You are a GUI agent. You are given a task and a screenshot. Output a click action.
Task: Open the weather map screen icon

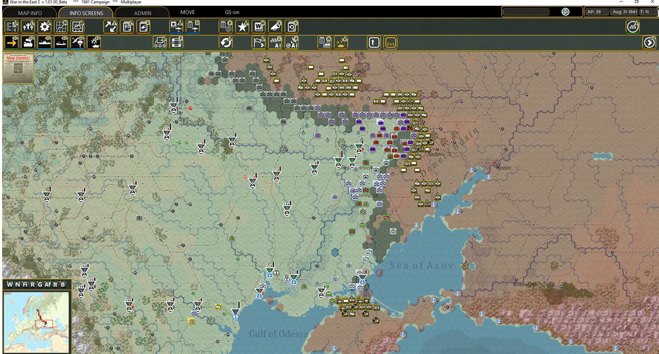[78, 26]
